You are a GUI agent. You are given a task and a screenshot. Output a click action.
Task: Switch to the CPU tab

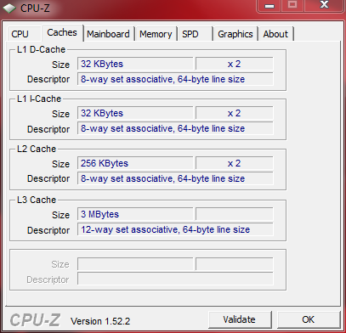[x=24, y=34]
